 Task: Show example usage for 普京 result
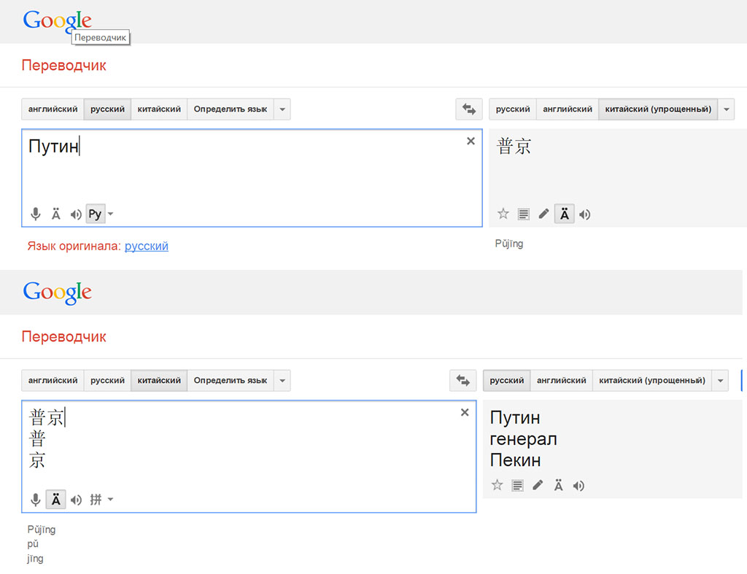point(524,214)
